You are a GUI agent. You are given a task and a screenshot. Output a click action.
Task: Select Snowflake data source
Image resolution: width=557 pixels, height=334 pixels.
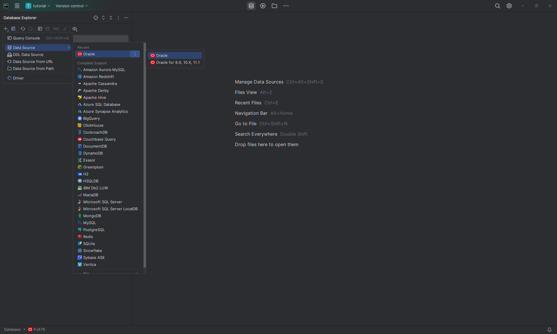point(108,251)
